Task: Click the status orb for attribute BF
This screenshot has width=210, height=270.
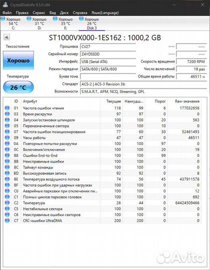Action: pos(7,185)
